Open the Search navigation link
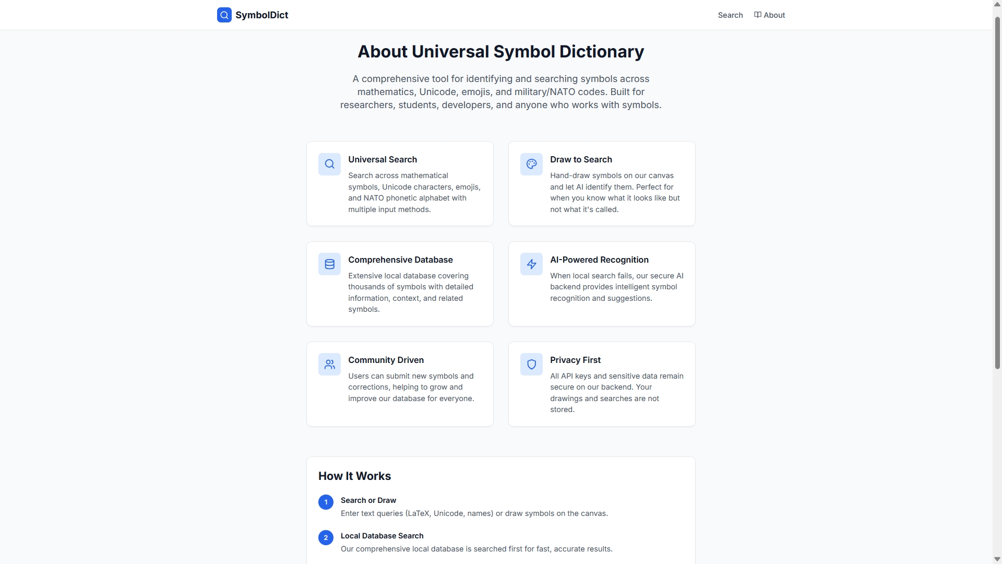This screenshot has width=1002, height=564. coord(730,15)
